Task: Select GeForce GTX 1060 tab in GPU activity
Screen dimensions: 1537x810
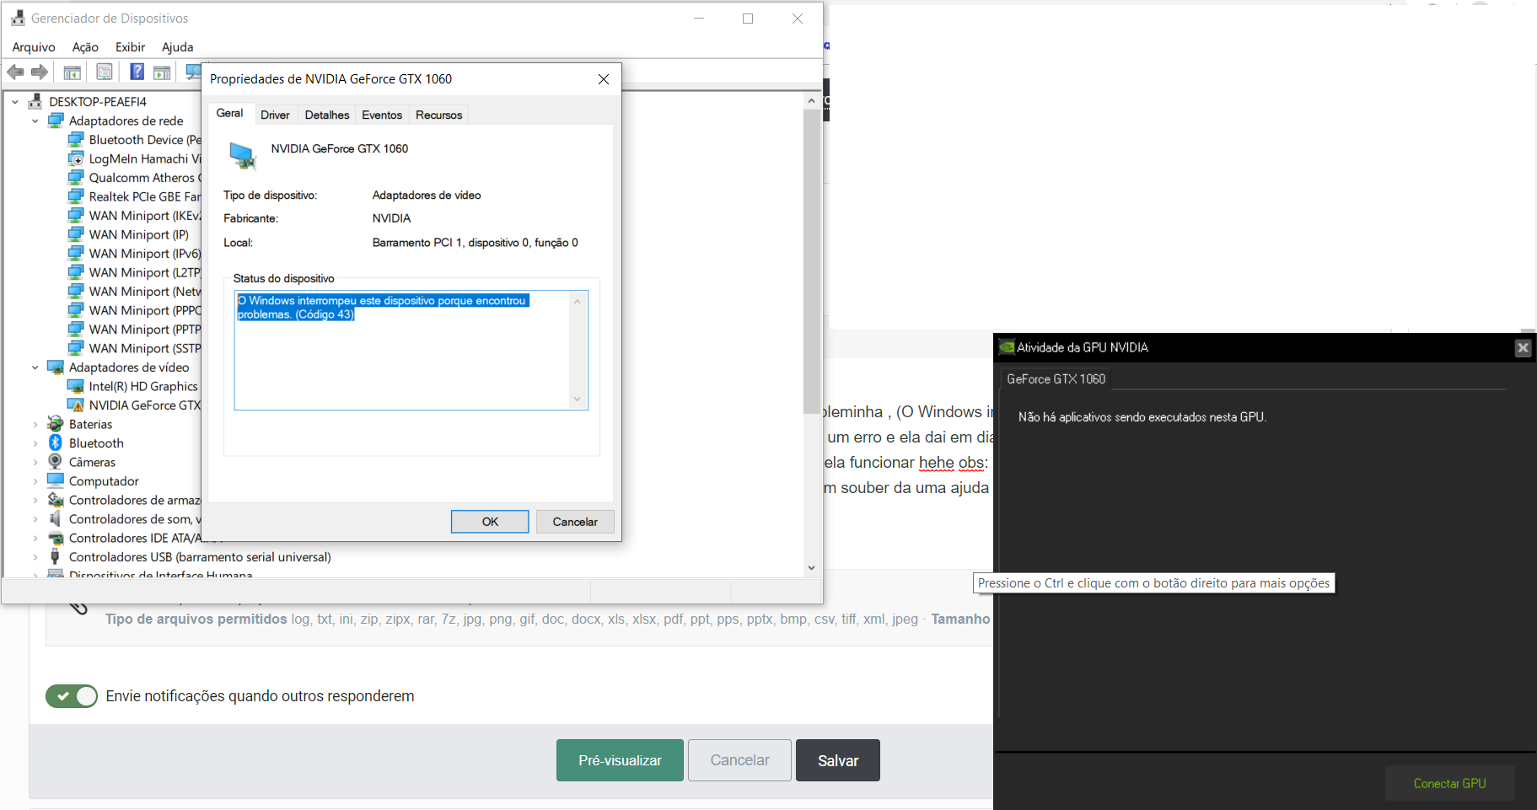Action: coord(1056,379)
